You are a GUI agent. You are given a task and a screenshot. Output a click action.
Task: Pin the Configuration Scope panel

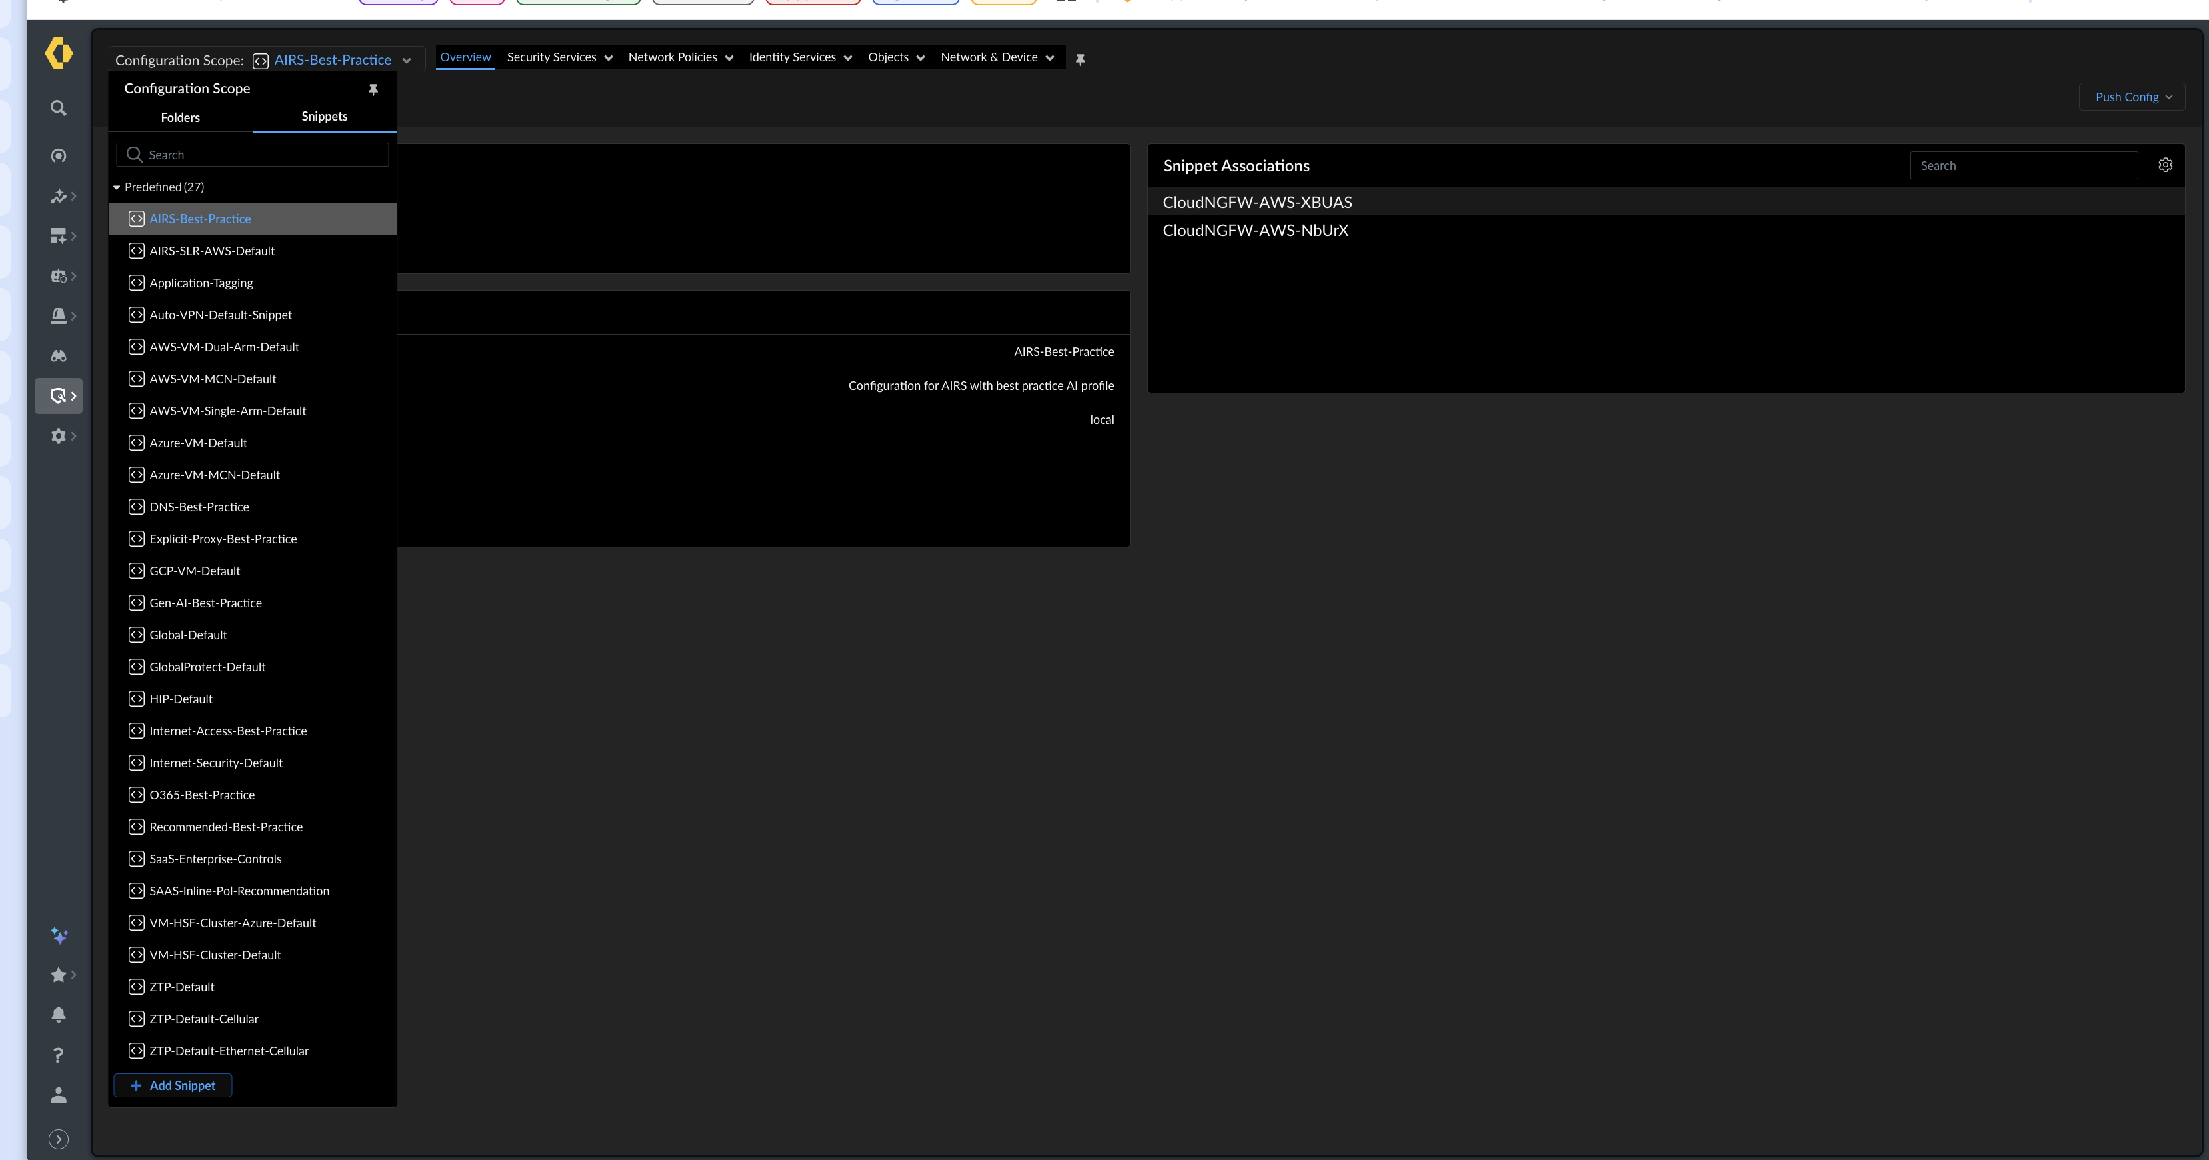[x=373, y=89]
